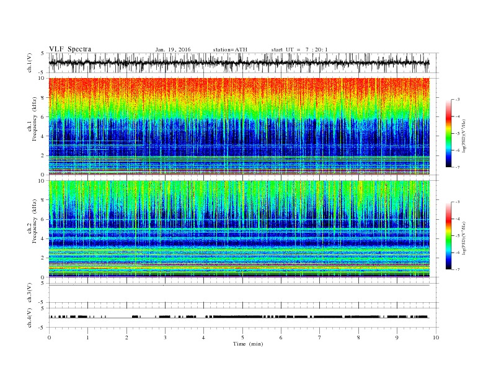Click the time axis tick label "4"
The height and width of the screenshot is (379, 491).
(204, 338)
